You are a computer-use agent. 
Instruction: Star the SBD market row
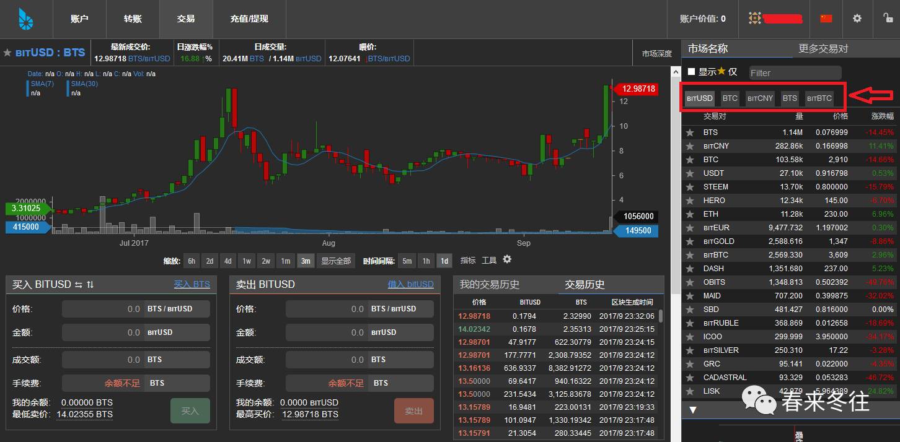click(689, 310)
